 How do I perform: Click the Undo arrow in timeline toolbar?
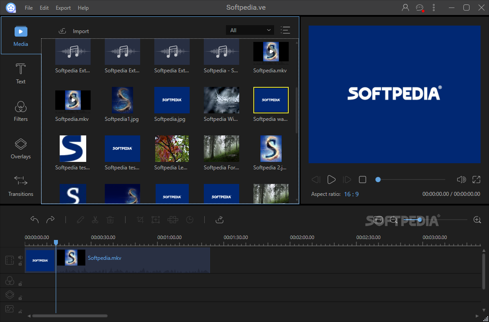point(34,220)
